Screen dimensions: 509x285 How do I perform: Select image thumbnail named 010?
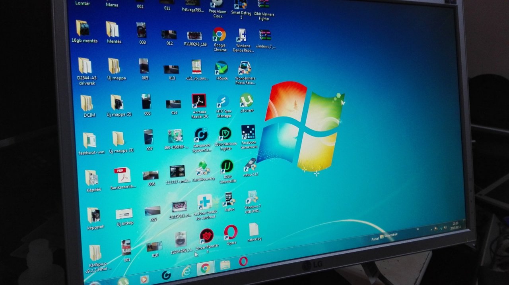[x=154, y=246]
